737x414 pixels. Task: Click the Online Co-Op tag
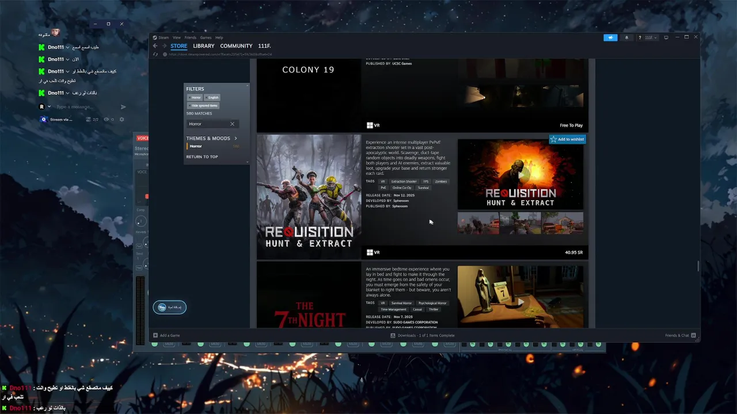[x=402, y=187]
